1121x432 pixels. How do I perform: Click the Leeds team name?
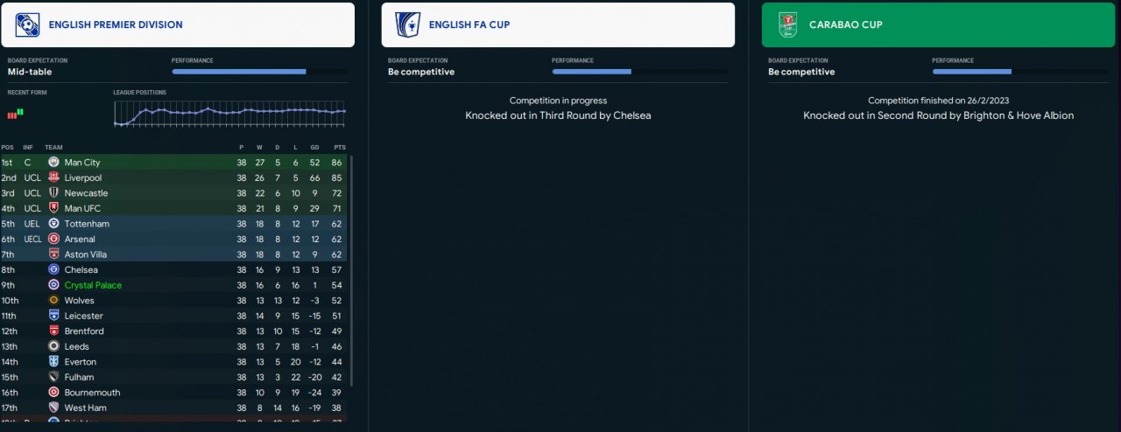(77, 346)
